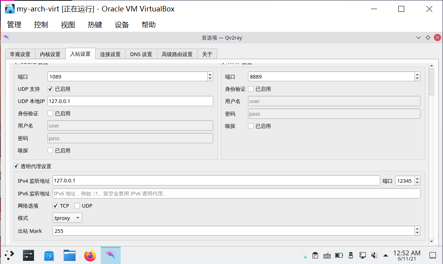The width and height of the screenshot is (443, 264).
Task: Open Qv2ray from the taskbar
Action: 111,255
